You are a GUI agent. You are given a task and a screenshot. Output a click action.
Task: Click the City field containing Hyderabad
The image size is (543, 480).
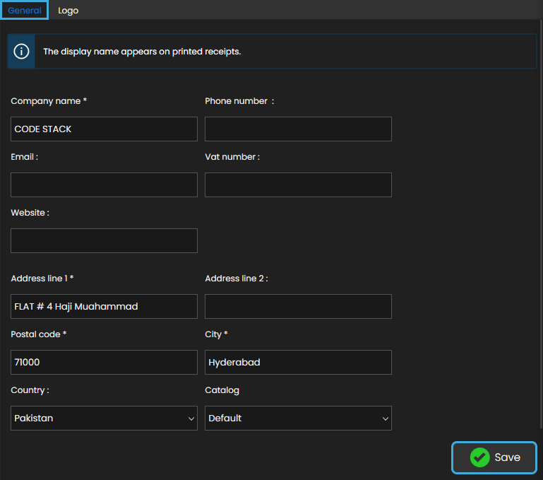coord(297,363)
